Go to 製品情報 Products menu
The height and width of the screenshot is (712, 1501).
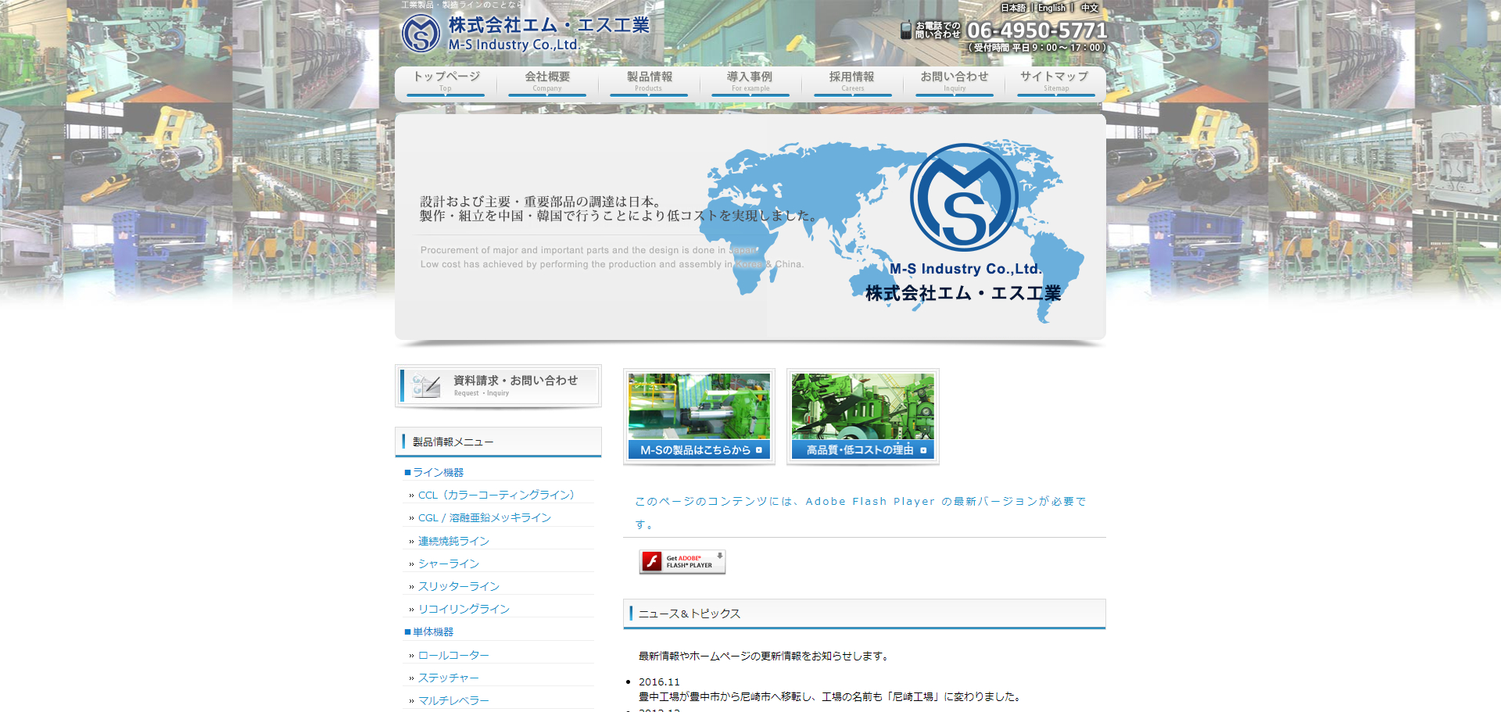click(649, 82)
